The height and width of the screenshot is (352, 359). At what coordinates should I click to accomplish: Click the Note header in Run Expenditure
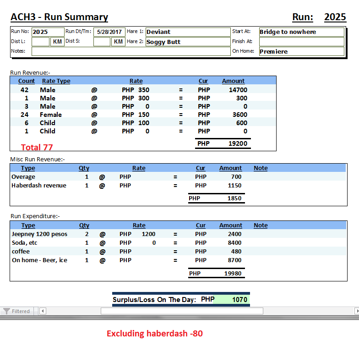pos(261,225)
